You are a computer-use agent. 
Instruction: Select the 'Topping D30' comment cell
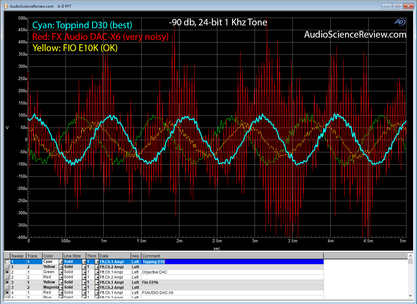pos(232,262)
